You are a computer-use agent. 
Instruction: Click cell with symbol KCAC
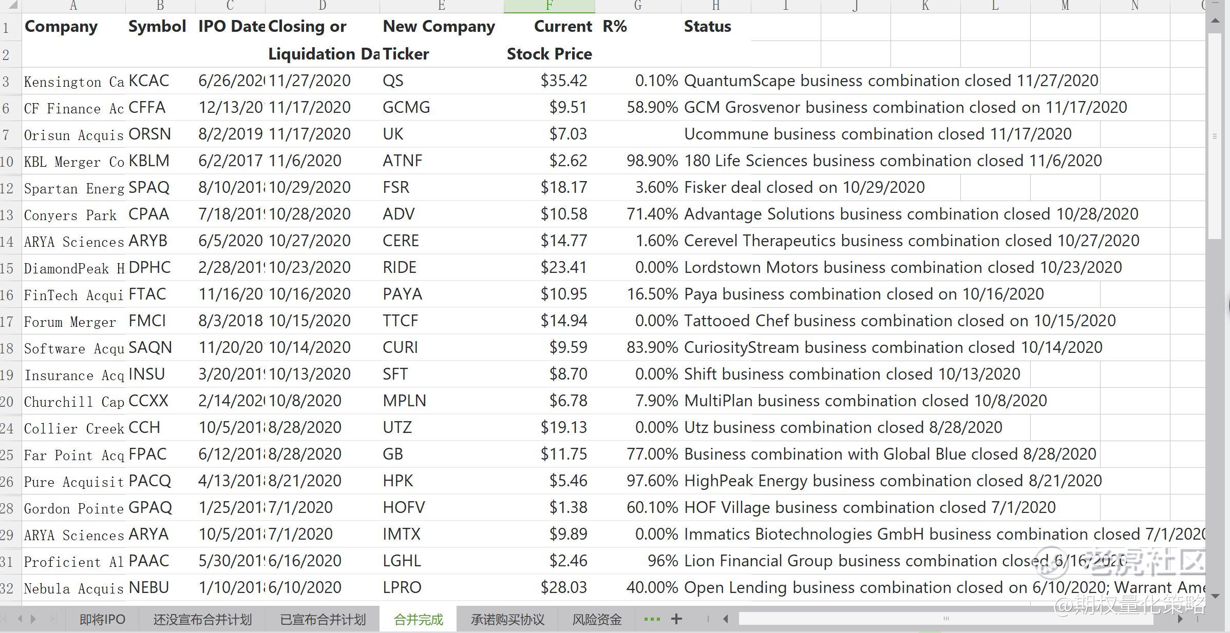click(160, 81)
